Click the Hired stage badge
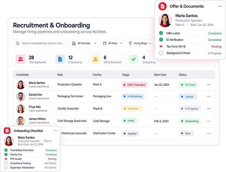Image resolution: width=226 pixels, height=172 pixels. (129, 121)
